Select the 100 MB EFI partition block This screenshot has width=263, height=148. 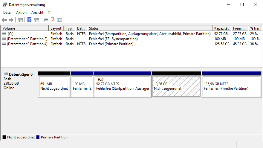point(82,84)
